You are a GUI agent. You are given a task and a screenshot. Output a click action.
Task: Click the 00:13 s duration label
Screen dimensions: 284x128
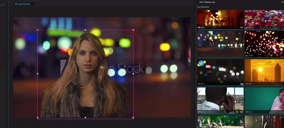click(x=201, y=28)
